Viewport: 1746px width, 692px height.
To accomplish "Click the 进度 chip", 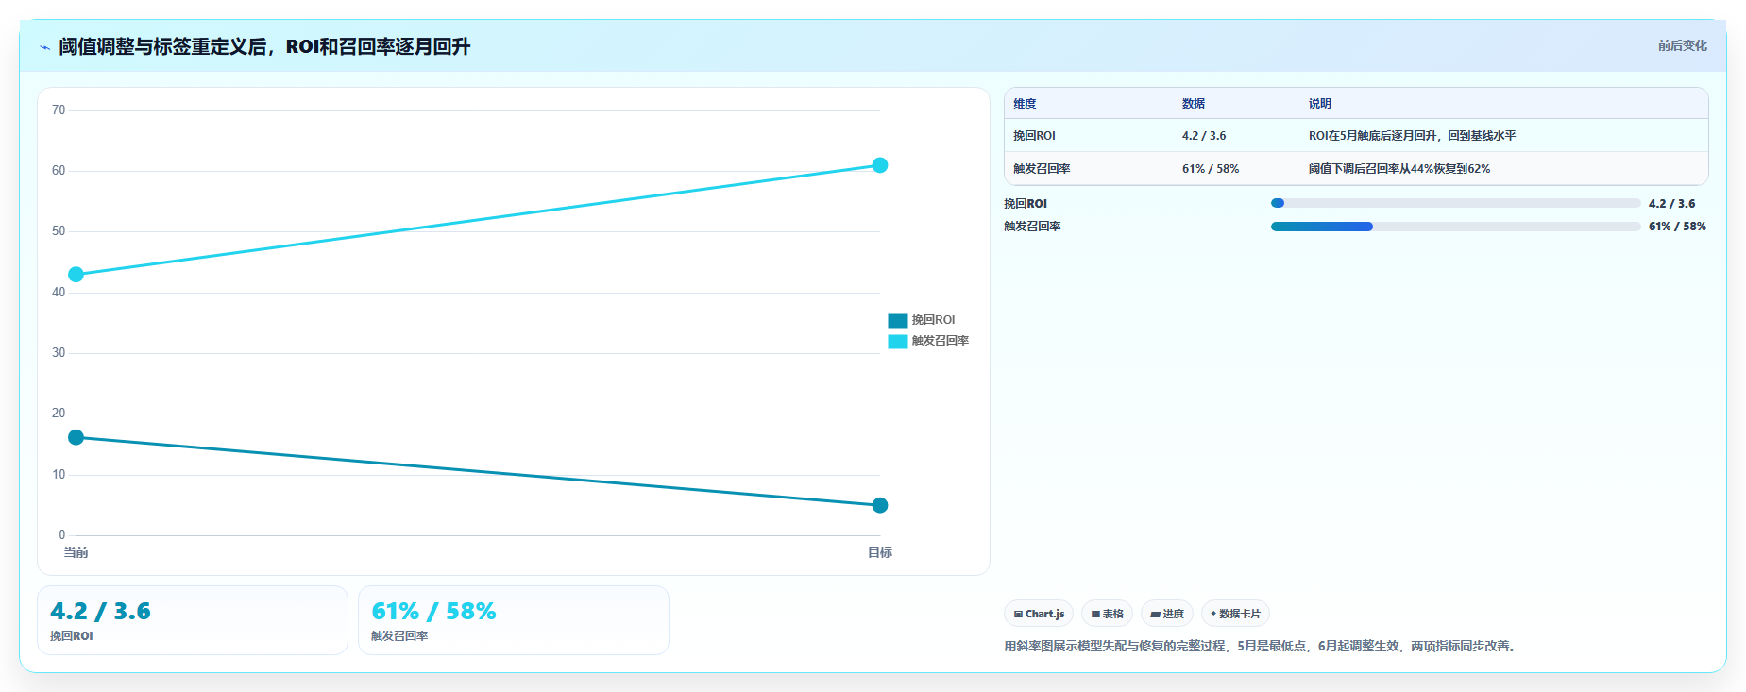I will pos(1167,614).
